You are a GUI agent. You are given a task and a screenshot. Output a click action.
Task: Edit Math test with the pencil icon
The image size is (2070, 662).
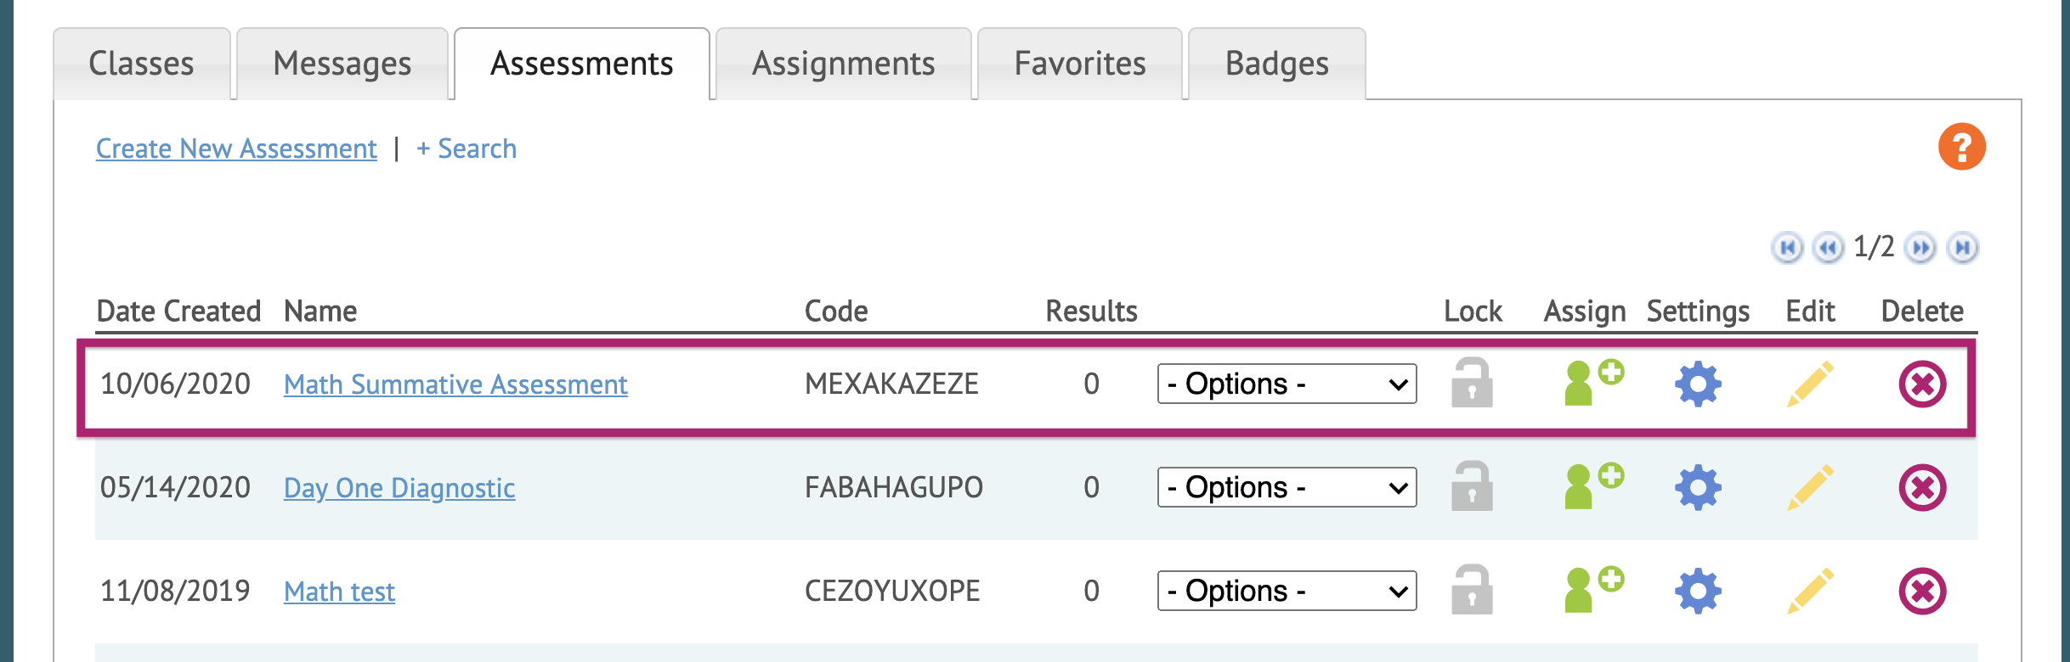[x=1810, y=591]
